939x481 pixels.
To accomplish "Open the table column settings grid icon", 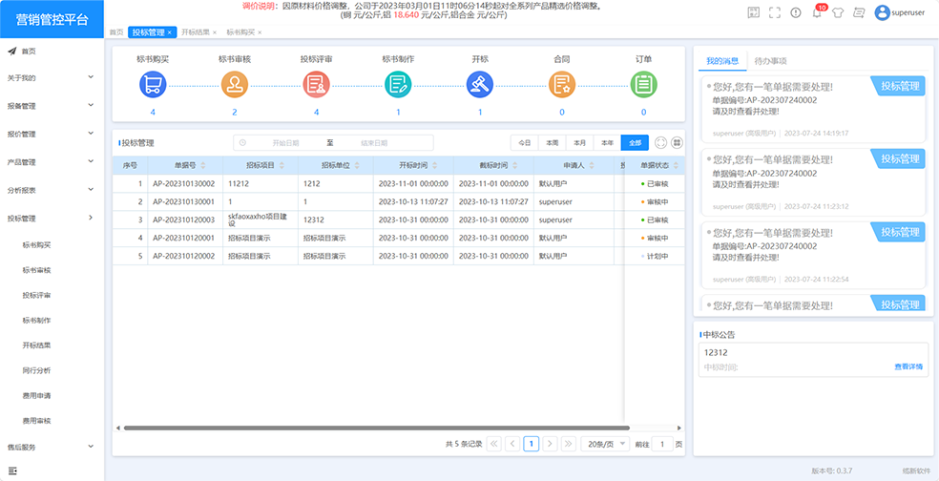I will point(678,142).
